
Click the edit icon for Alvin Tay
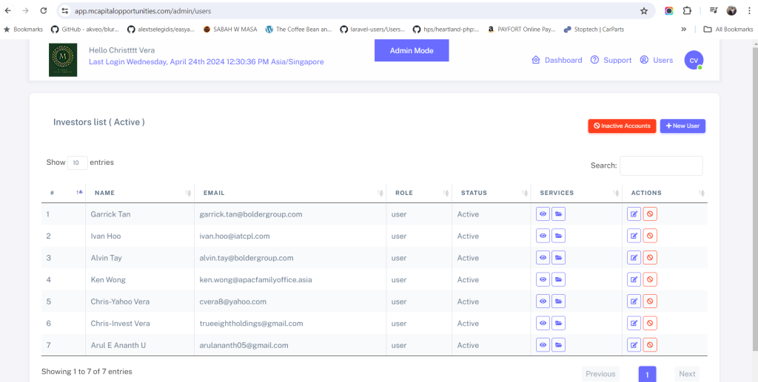(x=634, y=258)
